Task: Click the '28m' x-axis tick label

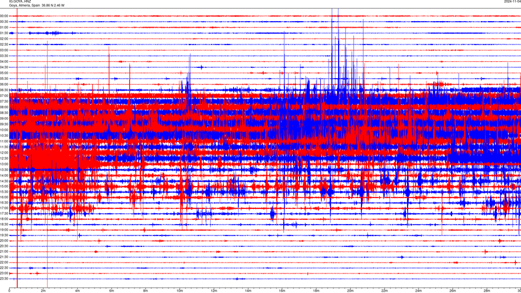Action: (487, 291)
